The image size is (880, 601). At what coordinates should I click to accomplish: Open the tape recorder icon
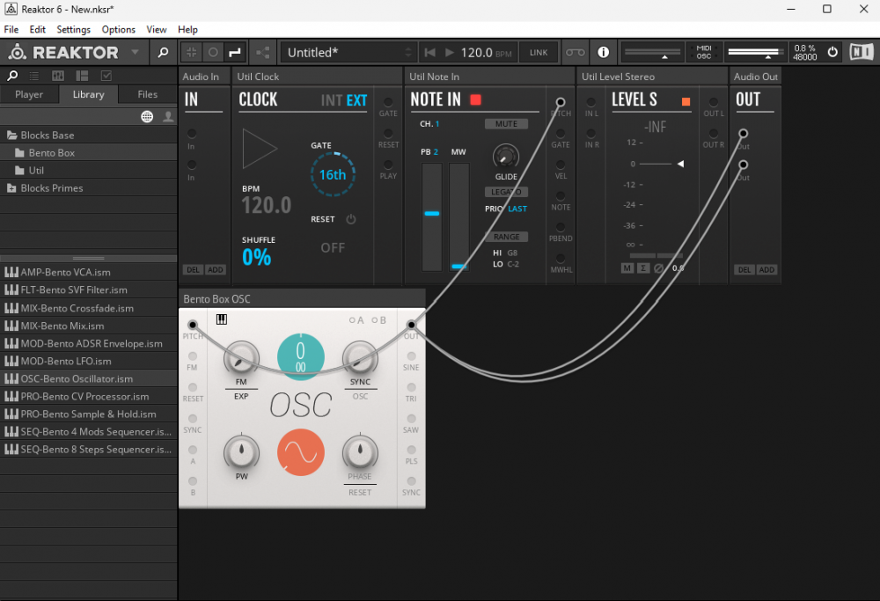pyautogui.click(x=575, y=53)
